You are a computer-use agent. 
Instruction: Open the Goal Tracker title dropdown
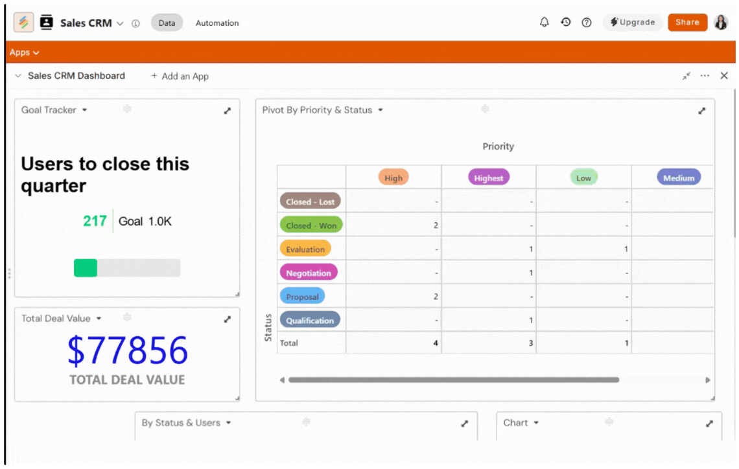85,110
